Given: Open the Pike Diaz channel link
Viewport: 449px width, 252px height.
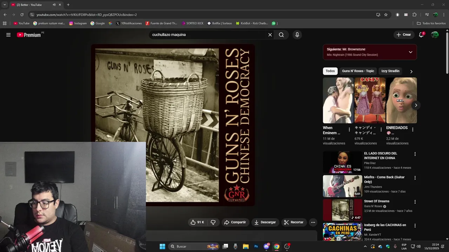Looking at the screenshot, I should coord(370,163).
